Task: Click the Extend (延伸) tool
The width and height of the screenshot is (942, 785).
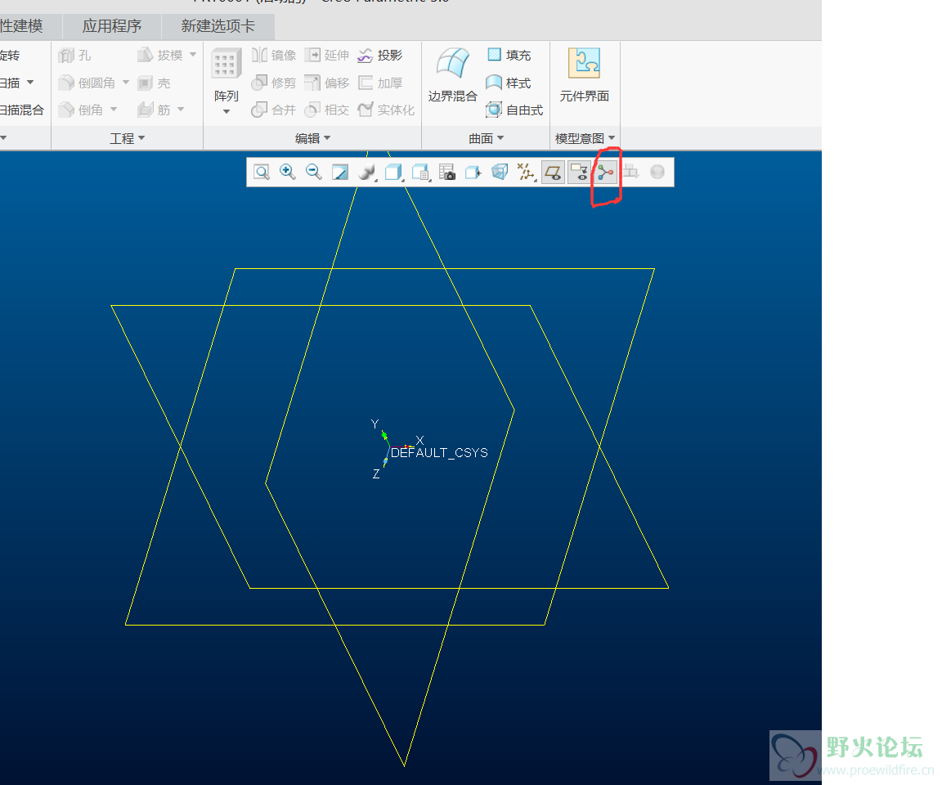Action: pyautogui.click(x=327, y=56)
